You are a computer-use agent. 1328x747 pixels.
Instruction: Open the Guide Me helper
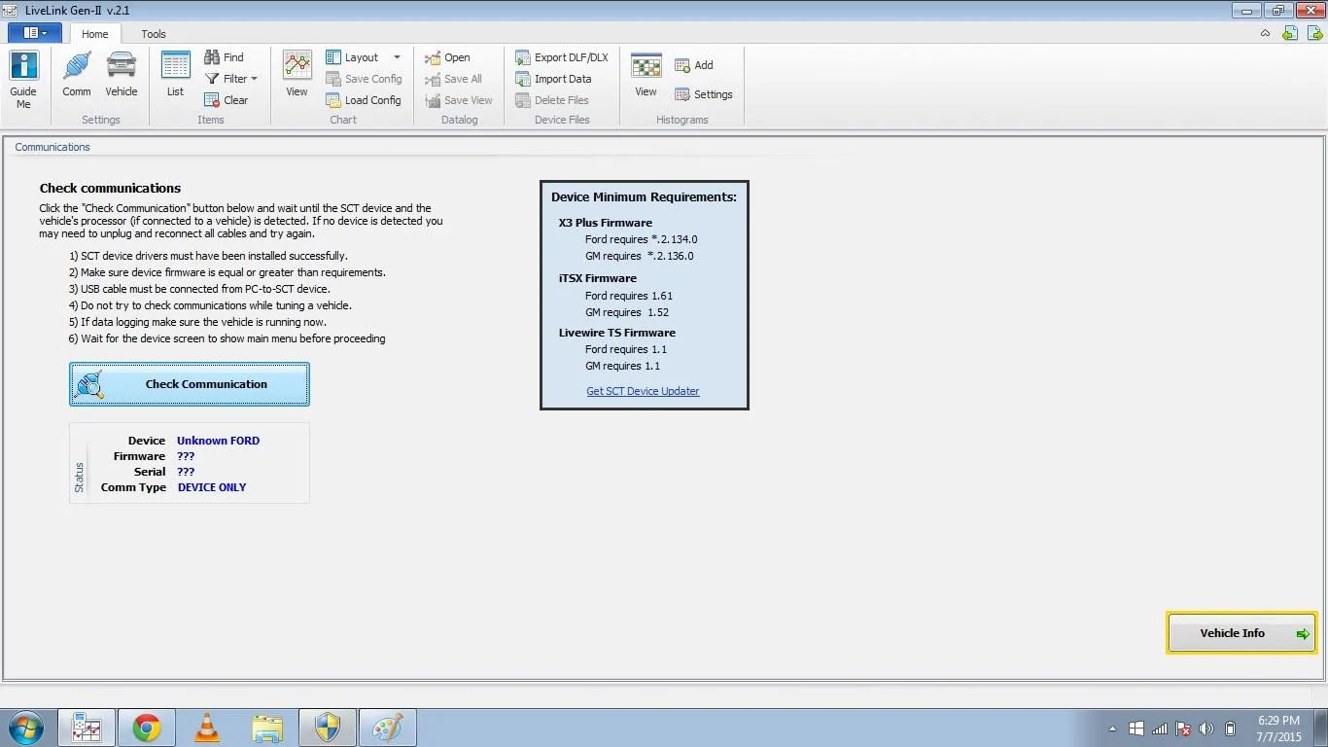point(23,80)
